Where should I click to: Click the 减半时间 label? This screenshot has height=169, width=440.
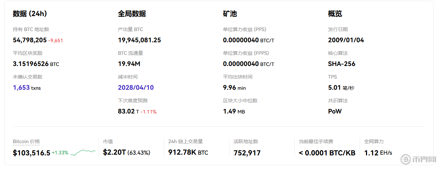tap(128, 77)
